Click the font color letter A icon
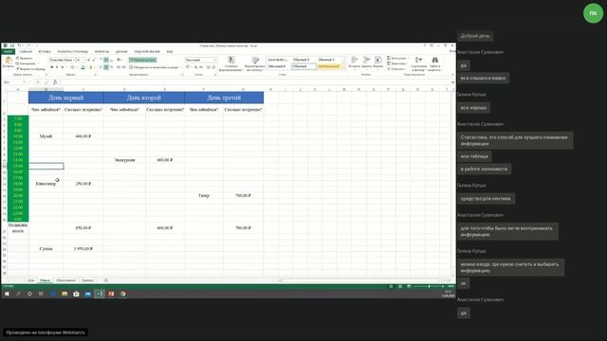 click(x=91, y=67)
